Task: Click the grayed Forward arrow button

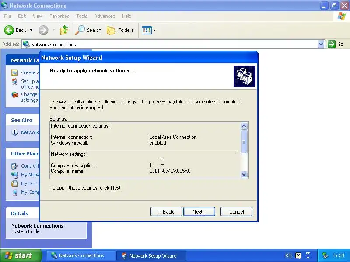Action: (x=43, y=30)
